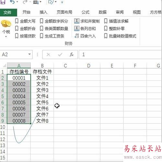
Task: Click the 整数补零 tool
Action: [x=114, y=29]
